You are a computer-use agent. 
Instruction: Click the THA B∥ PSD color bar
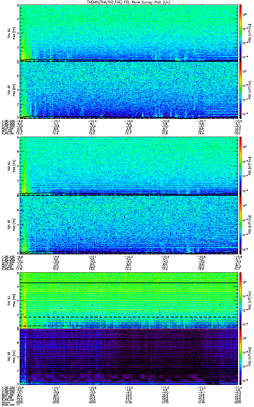point(241,90)
